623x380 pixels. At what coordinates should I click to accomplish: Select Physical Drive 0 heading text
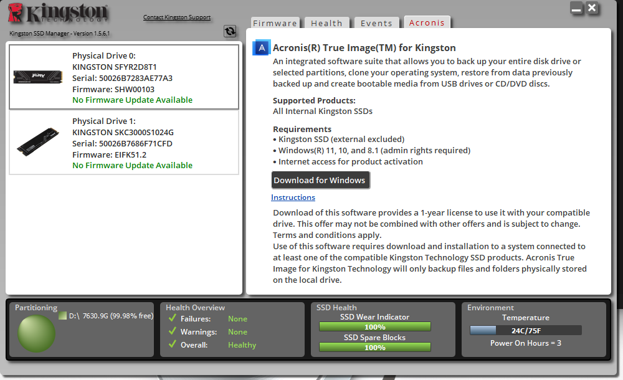(104, 55)
